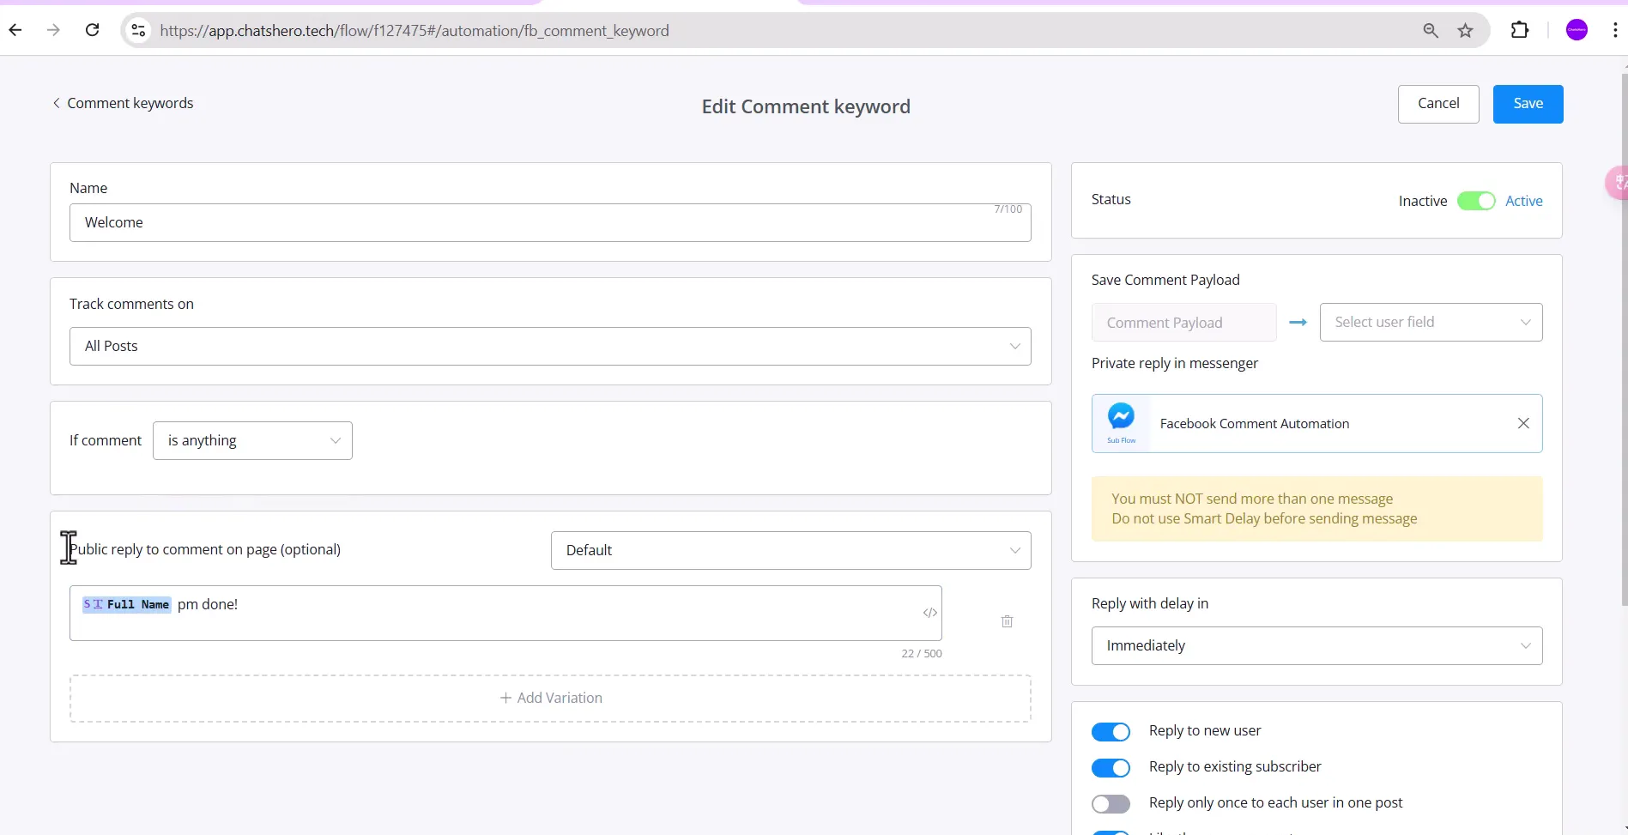
Task: Open code variable inserter in reply box
Action: click(929, 613)
